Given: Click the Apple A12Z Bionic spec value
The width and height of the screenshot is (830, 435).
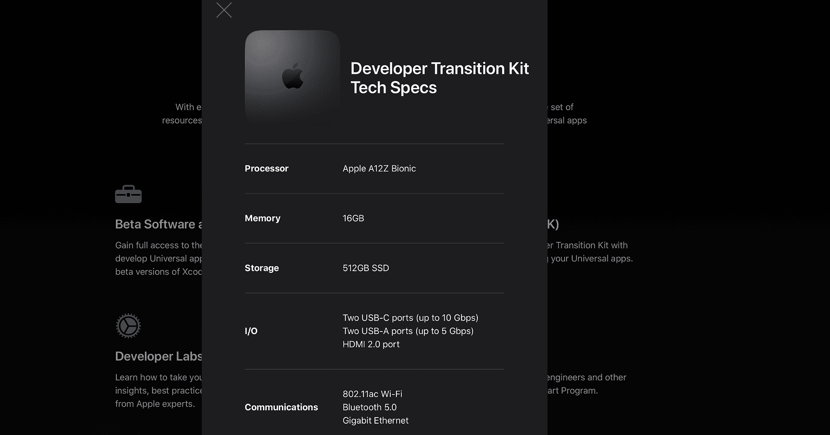Looking at the screenshot, I should pyautogui.click(x=379, y=168).
